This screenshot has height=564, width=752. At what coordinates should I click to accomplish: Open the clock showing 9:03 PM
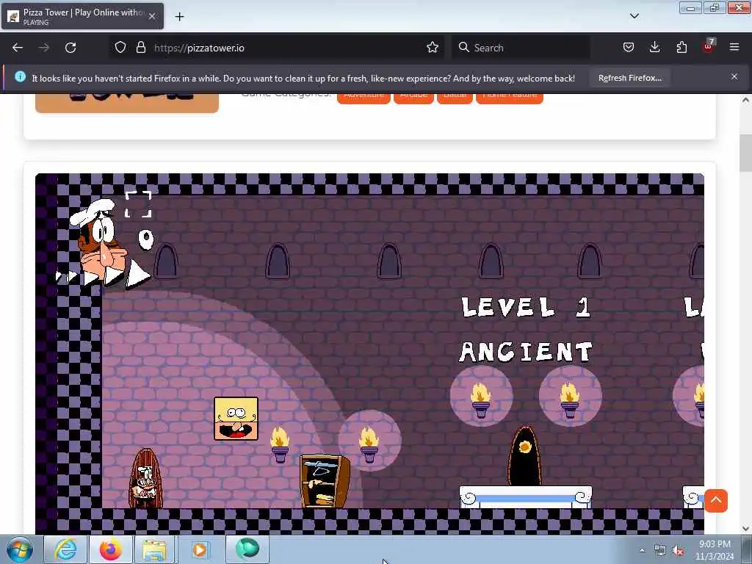point(715,549)
